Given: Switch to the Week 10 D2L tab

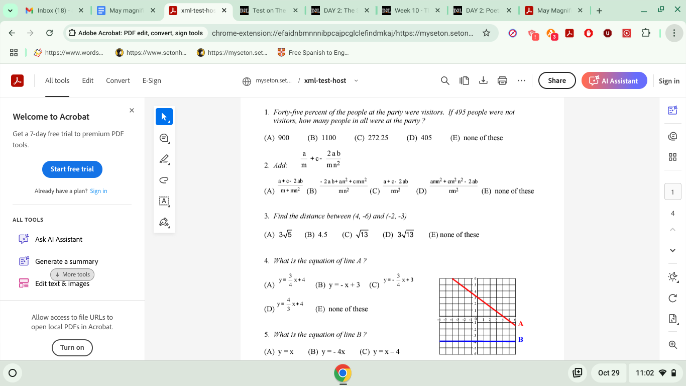Looking at the screenshot, I should tap(411, 11).
